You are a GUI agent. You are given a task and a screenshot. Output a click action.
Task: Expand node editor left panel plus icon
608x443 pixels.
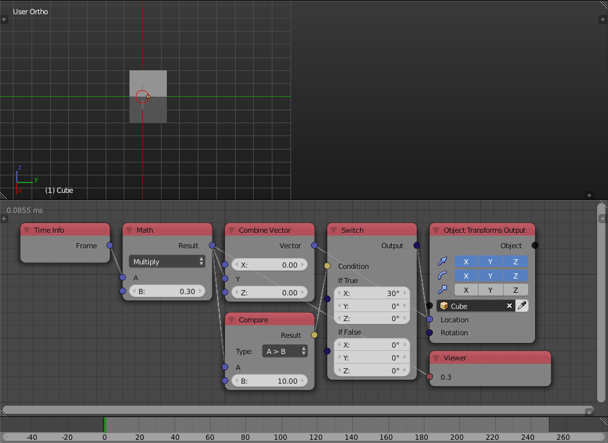tap(4, 219)
